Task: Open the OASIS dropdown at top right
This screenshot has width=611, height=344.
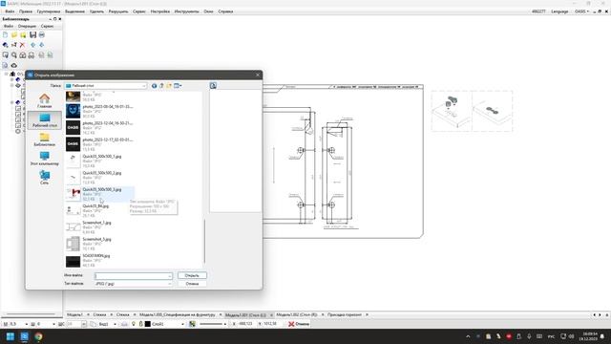Action: (x=581, y=11)
